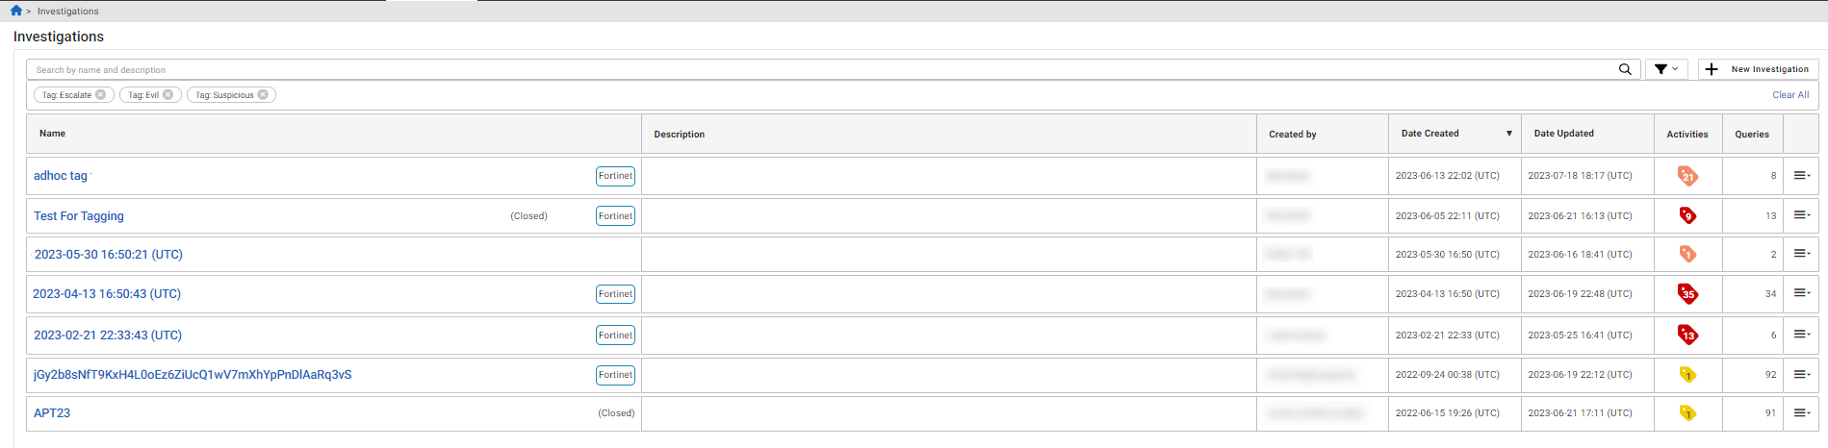
Task: Open the APT23 investigation link
Action: [52, 413]
